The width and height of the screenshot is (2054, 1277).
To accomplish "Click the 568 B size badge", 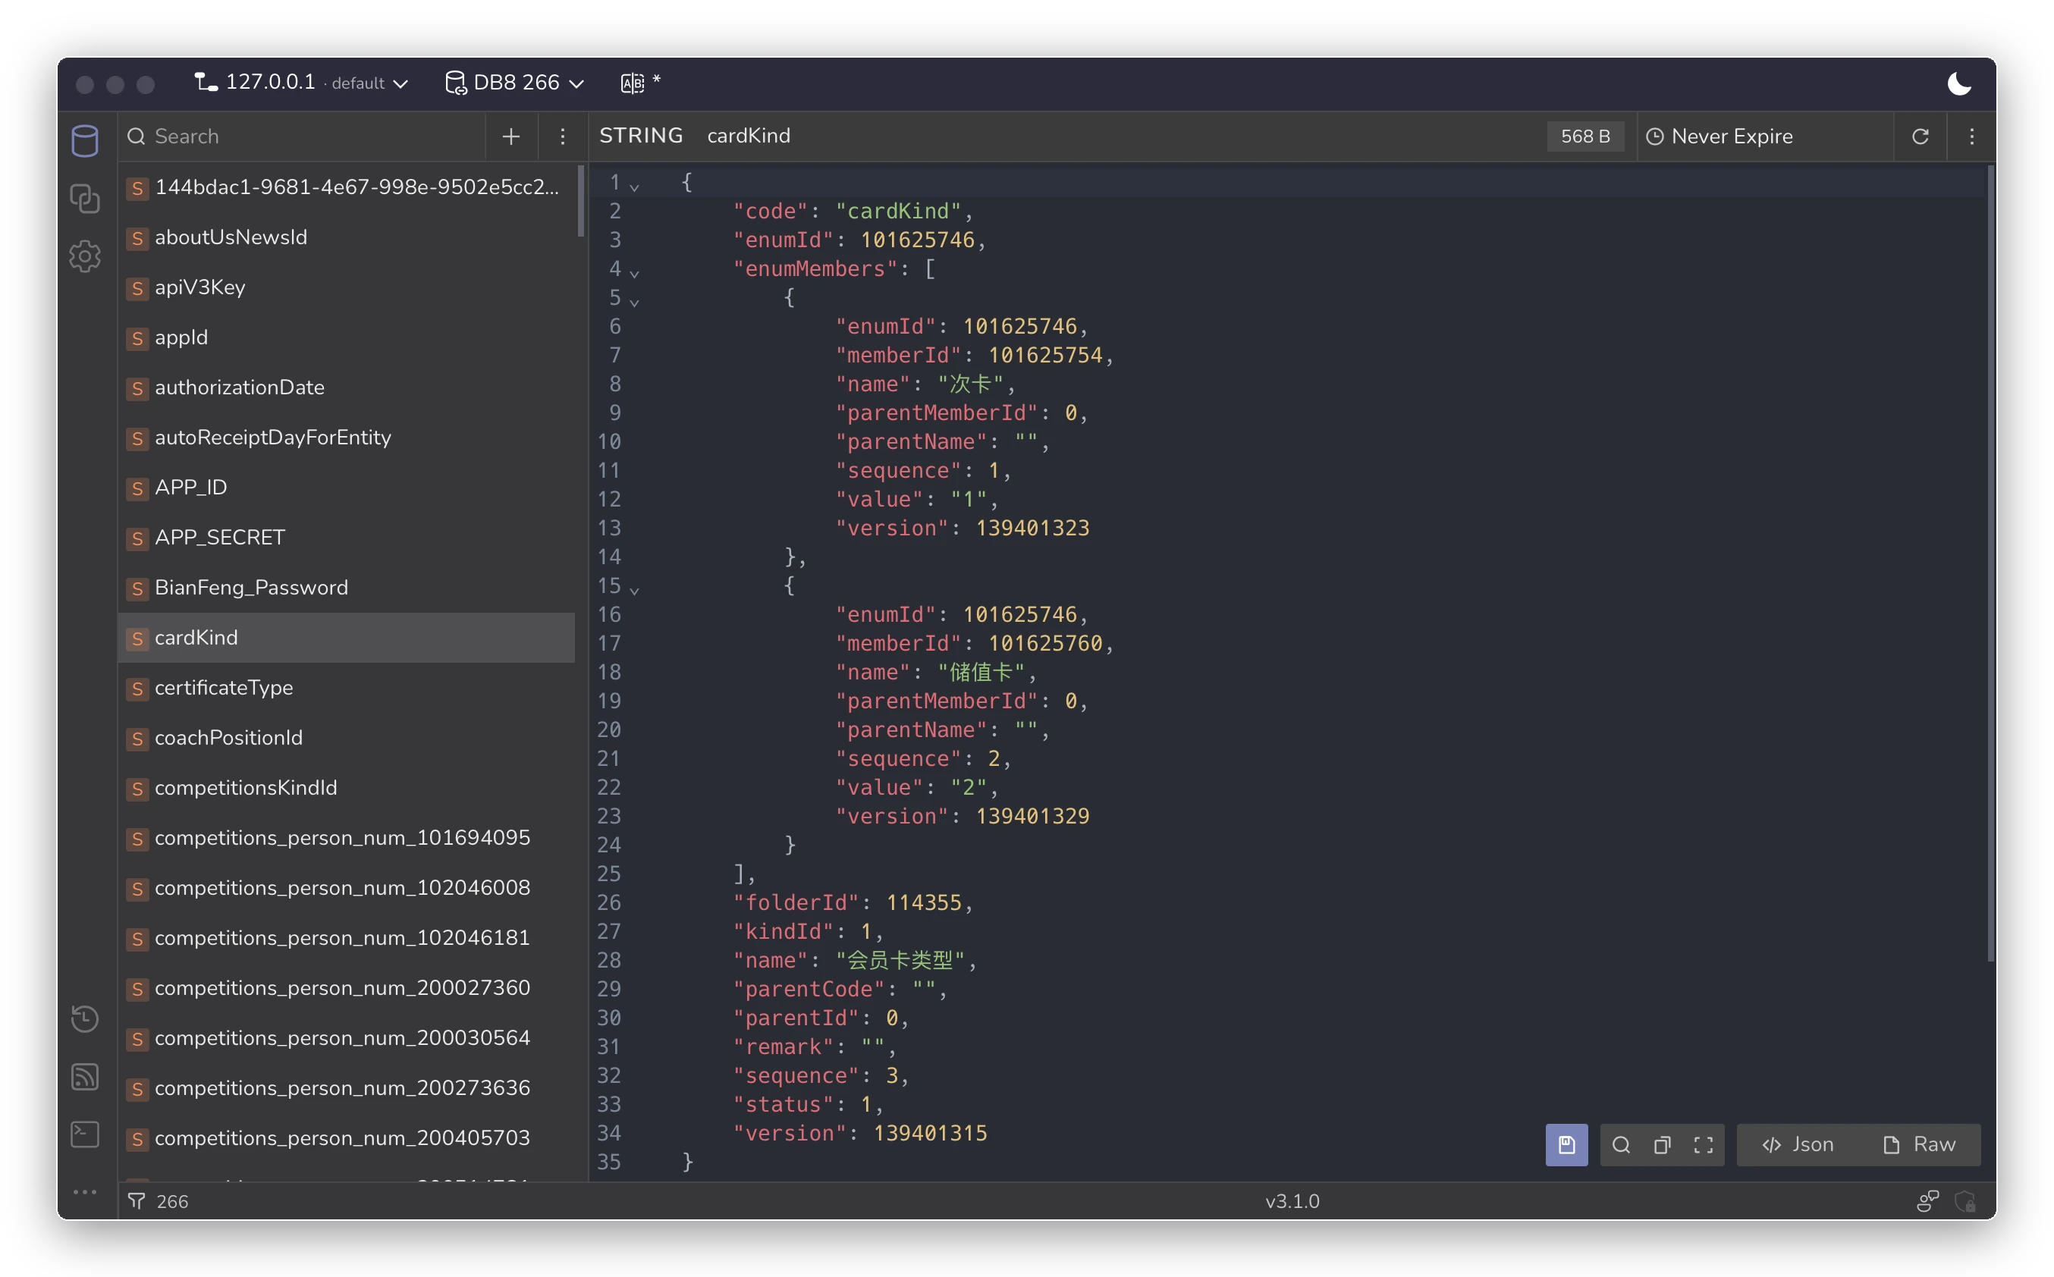I will (1585, 136).
